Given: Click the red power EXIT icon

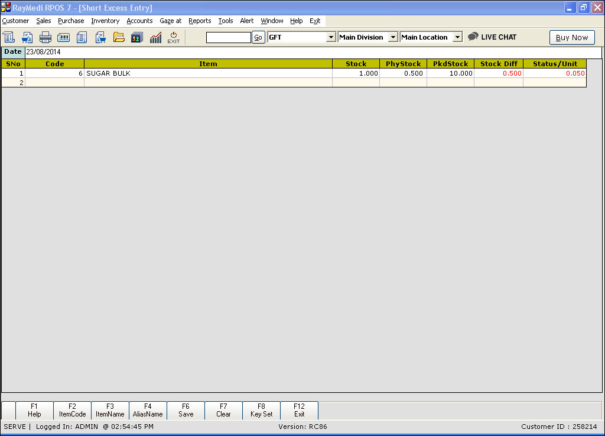Looking at the screenshot, I should tap(174, 37).
